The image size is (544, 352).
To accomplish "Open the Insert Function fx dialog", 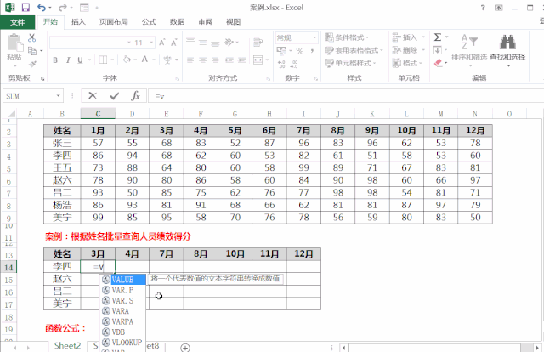I will tap(136, 96).
